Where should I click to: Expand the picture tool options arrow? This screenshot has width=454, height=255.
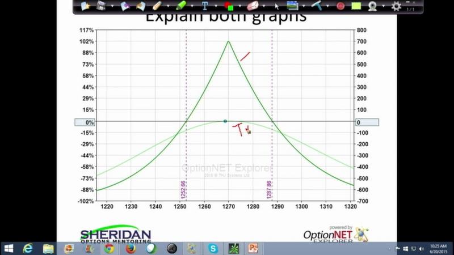[304, 6]
